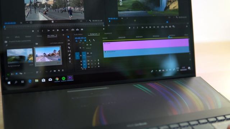Select the Background sequence tab in timeline
This screenshot has height=129, width=230.
pos(93,34)
